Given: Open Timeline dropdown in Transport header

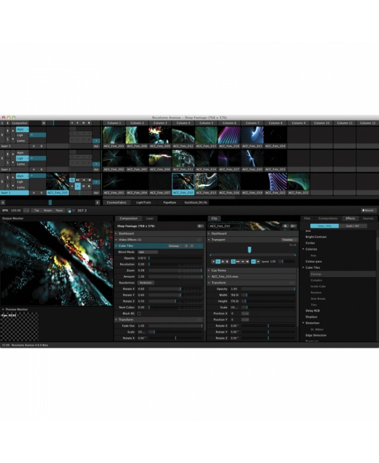Looking at the screenshot, I should pyautogui.click(x=289, y=240).
